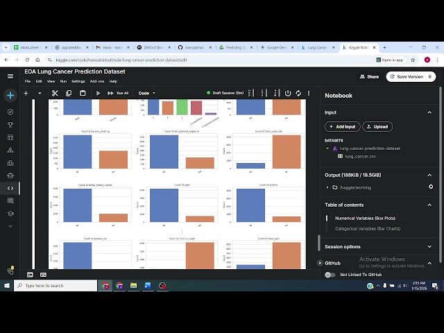Click Run All button
The width and height of the screenshot is (444, 333).
click(x=118, y=93)
